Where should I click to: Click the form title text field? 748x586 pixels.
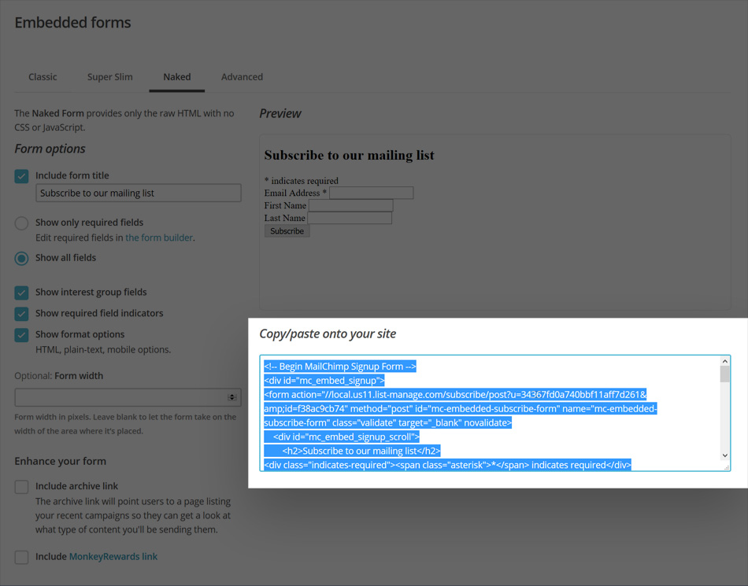pyautogui.click(x=138, y=193)
